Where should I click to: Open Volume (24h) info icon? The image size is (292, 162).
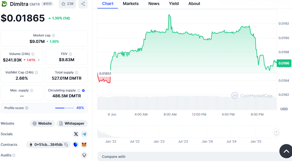(33, 54)
